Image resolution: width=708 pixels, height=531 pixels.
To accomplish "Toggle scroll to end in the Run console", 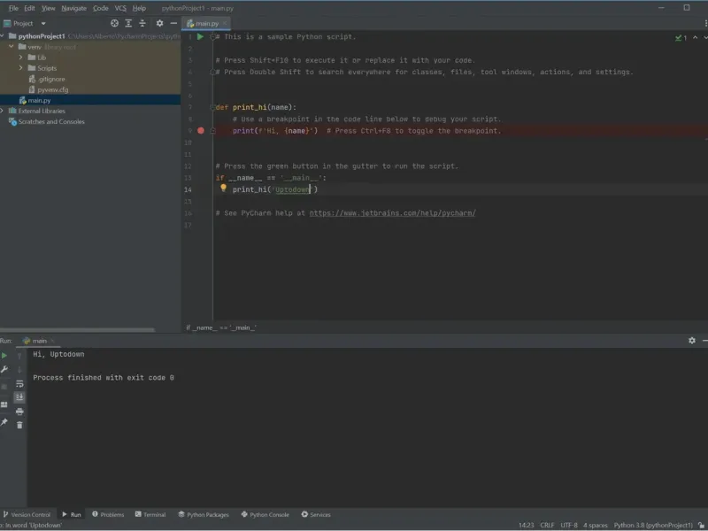I will (x=19, y=397).
